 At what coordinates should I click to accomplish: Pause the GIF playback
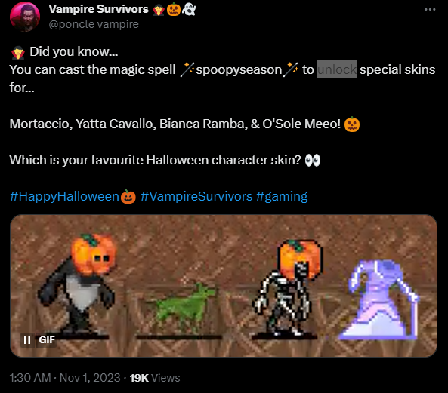[27, 340]
